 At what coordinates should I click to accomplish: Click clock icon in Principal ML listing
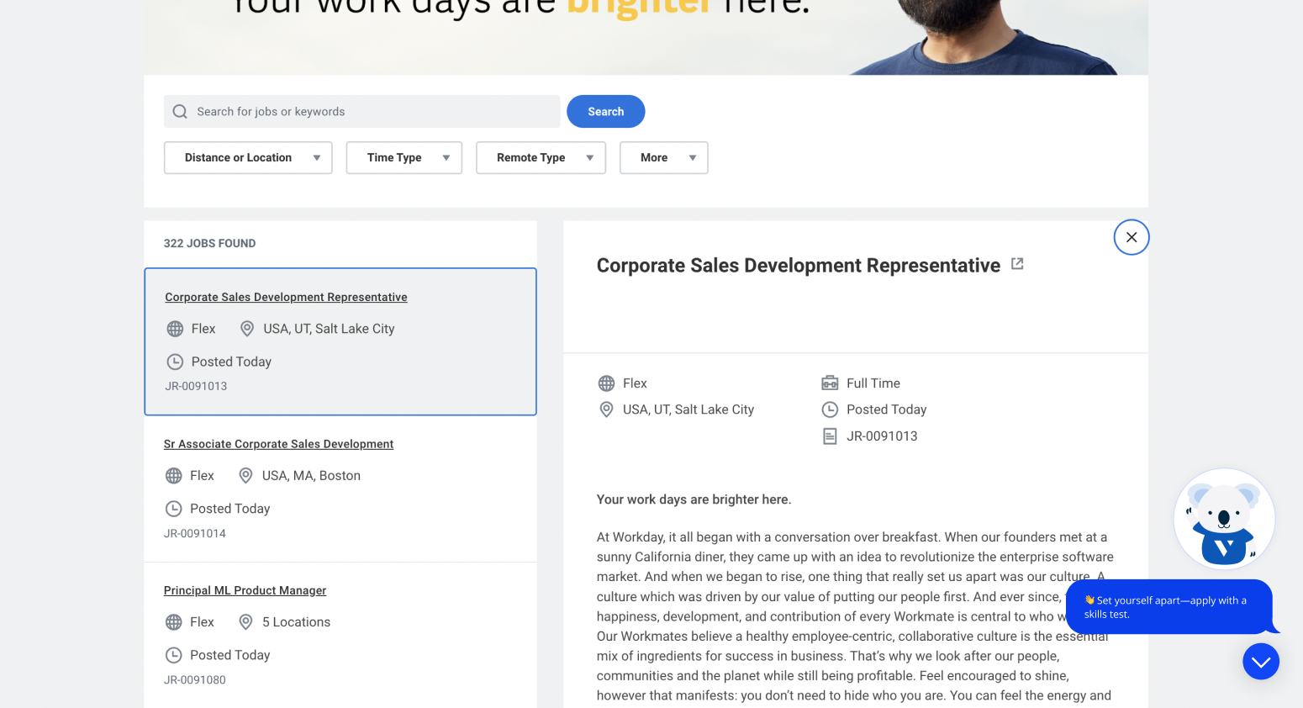click(x=174, y=655)
